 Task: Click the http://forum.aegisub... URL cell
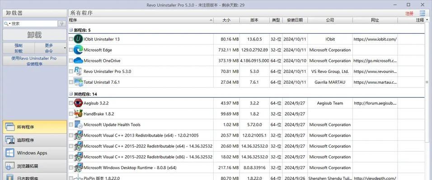(x=375, y=103)
